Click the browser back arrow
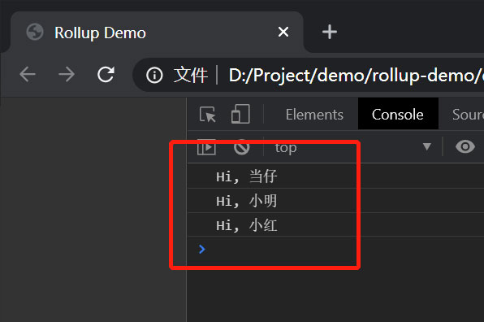The width and height of the screenshot is (484, 322). tap(27, 75)
